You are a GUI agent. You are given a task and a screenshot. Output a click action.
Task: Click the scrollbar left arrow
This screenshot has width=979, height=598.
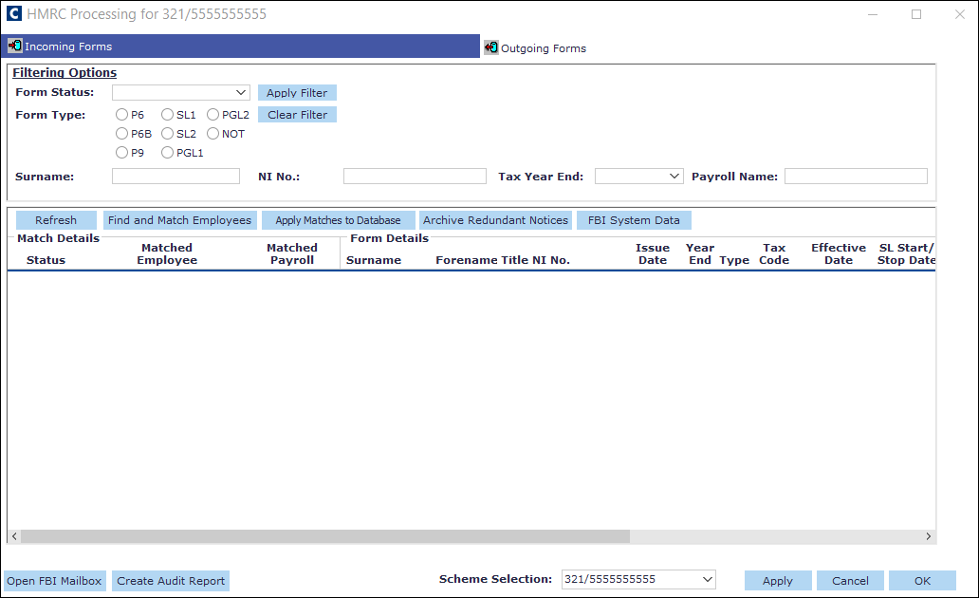coord(14,536)
